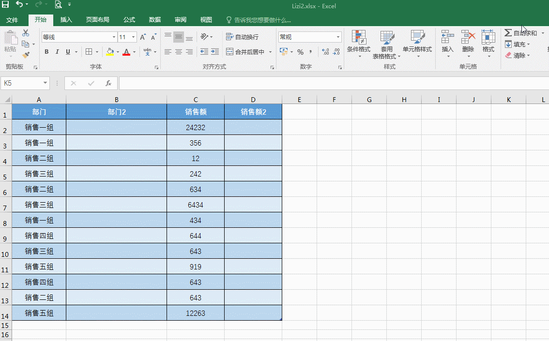
Task: Open Print Preview from the quick access toolbar
Action: point(58,4)
